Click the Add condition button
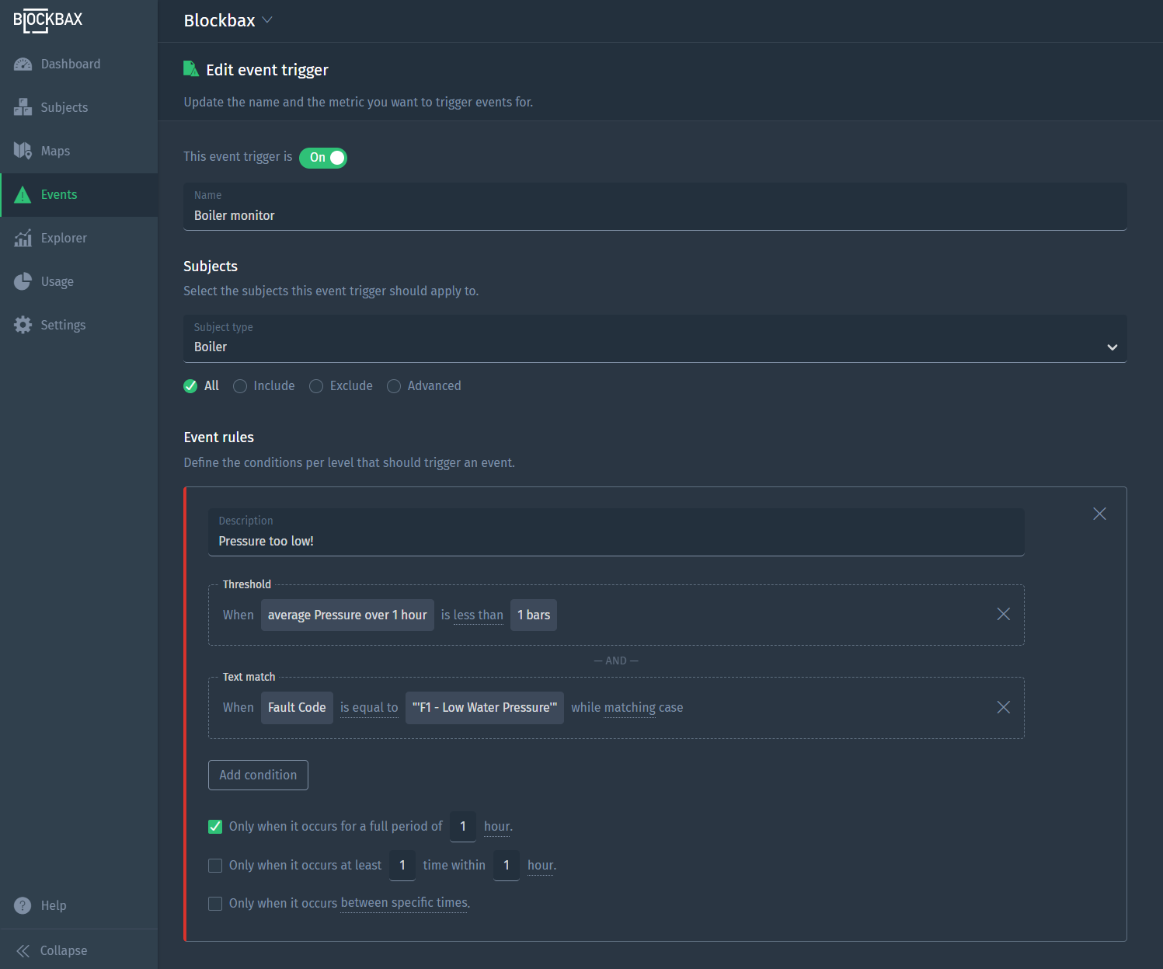This screenshot has width=1163, height=969. (x=258, y=776)
